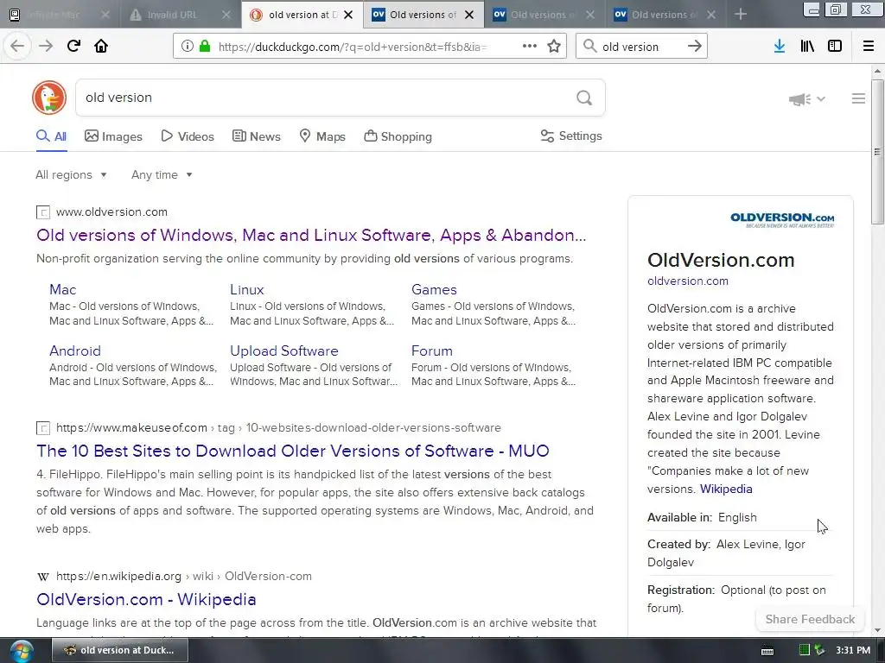885x663 pixels.
Task: Expand the Any time filter dropdown
Action: coord(162,174)
